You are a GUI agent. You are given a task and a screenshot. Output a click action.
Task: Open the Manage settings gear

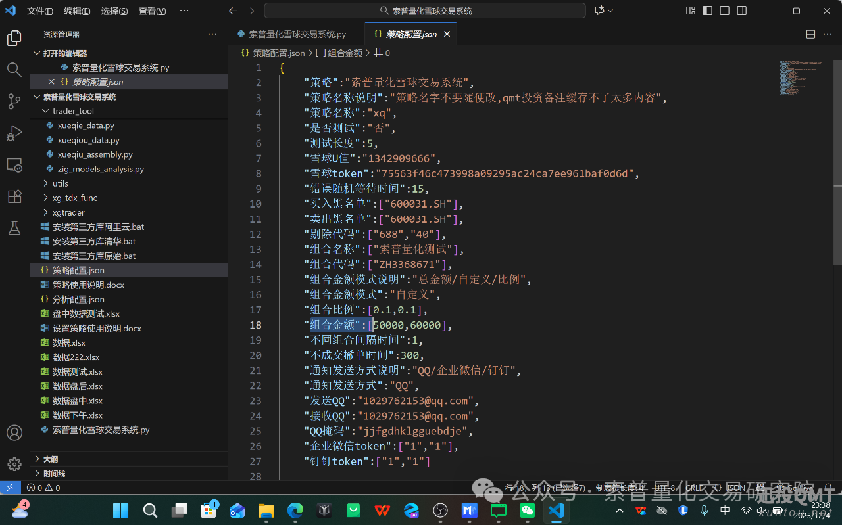click(x=14, y=465)
